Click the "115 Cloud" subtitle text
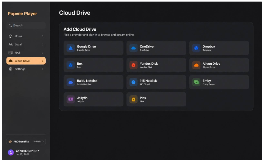263x162 pixels. click(144, 84)
